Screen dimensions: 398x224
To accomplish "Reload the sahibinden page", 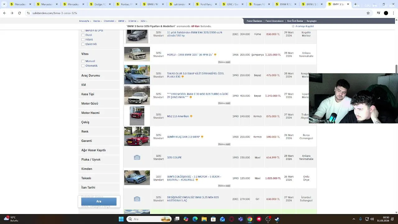I will [x=20, y=13].
